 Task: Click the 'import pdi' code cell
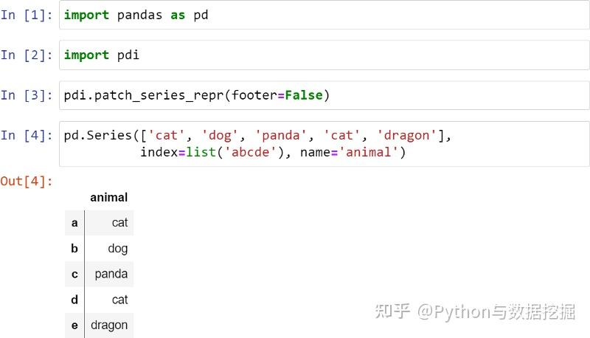[x=324, y=55]
